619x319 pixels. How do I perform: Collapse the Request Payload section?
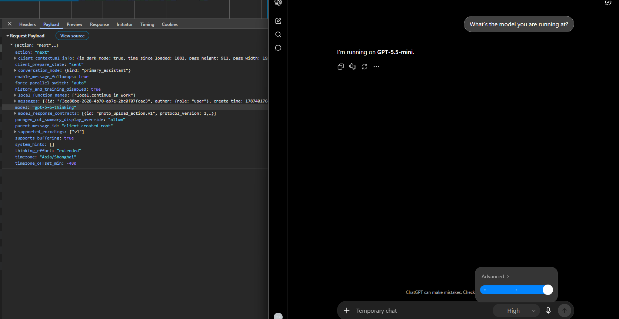8,36
